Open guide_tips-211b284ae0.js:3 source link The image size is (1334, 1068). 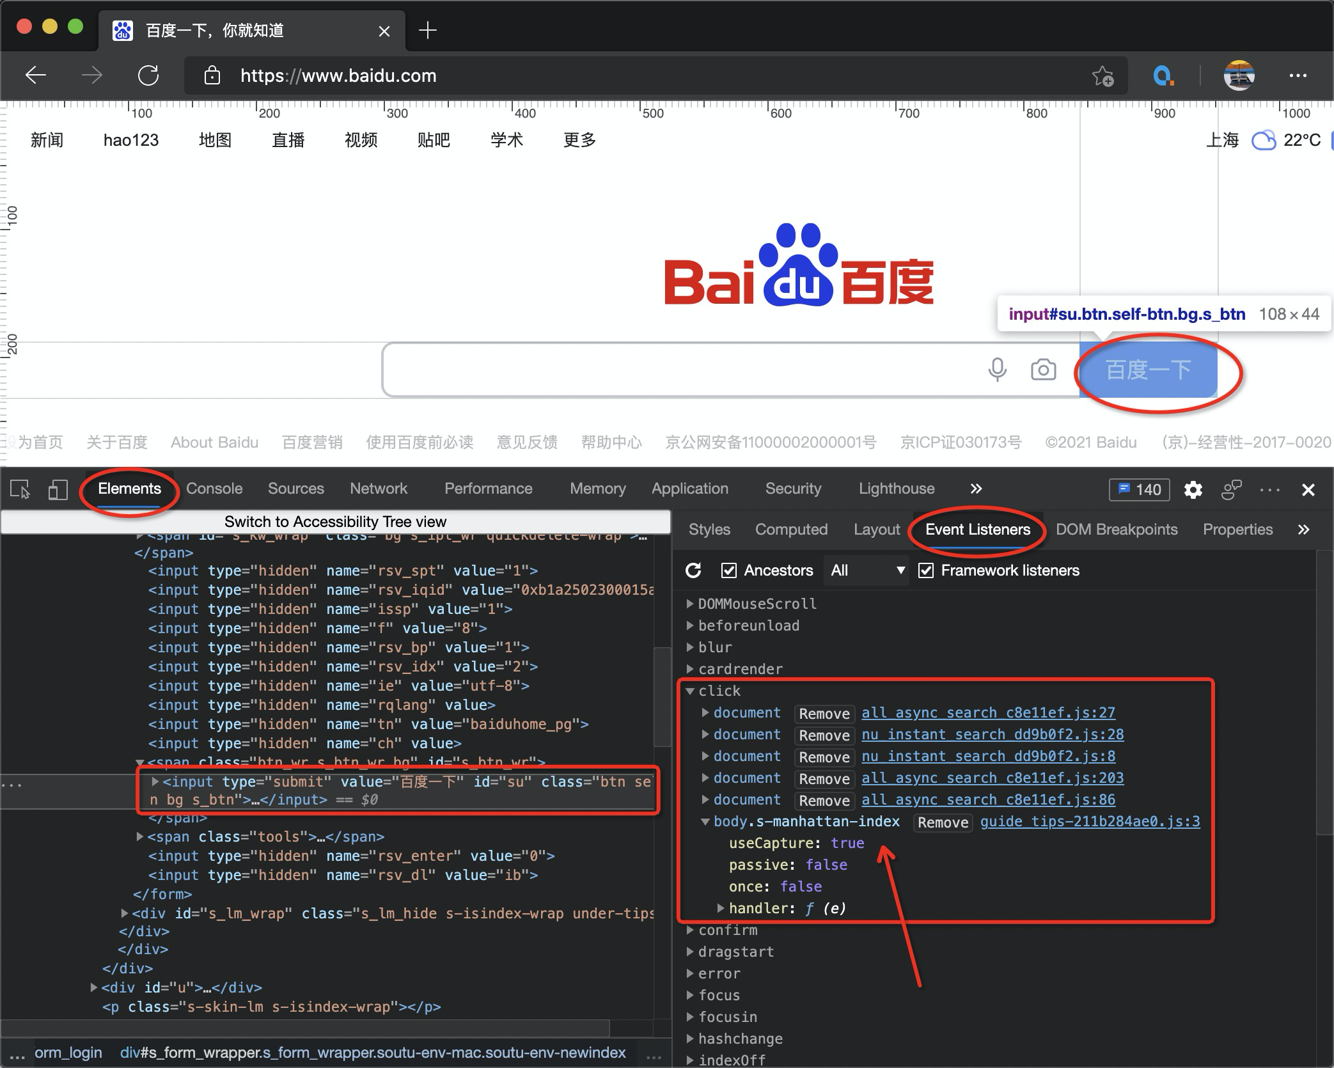point(1090,821)
